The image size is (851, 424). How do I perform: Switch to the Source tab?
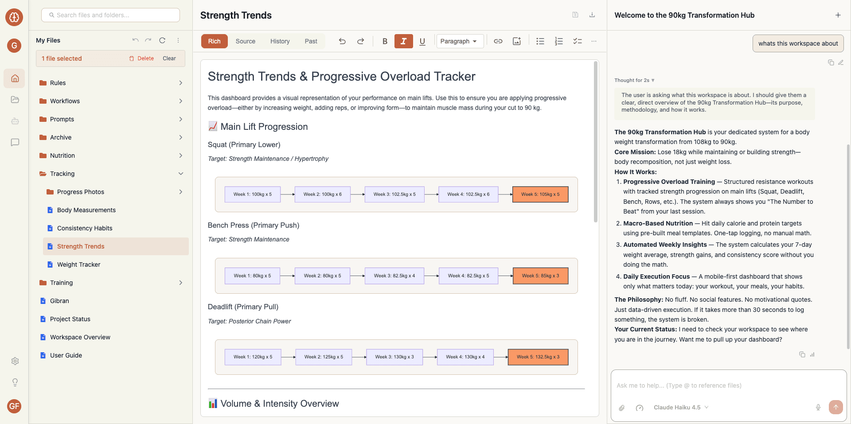pos(245,41)
